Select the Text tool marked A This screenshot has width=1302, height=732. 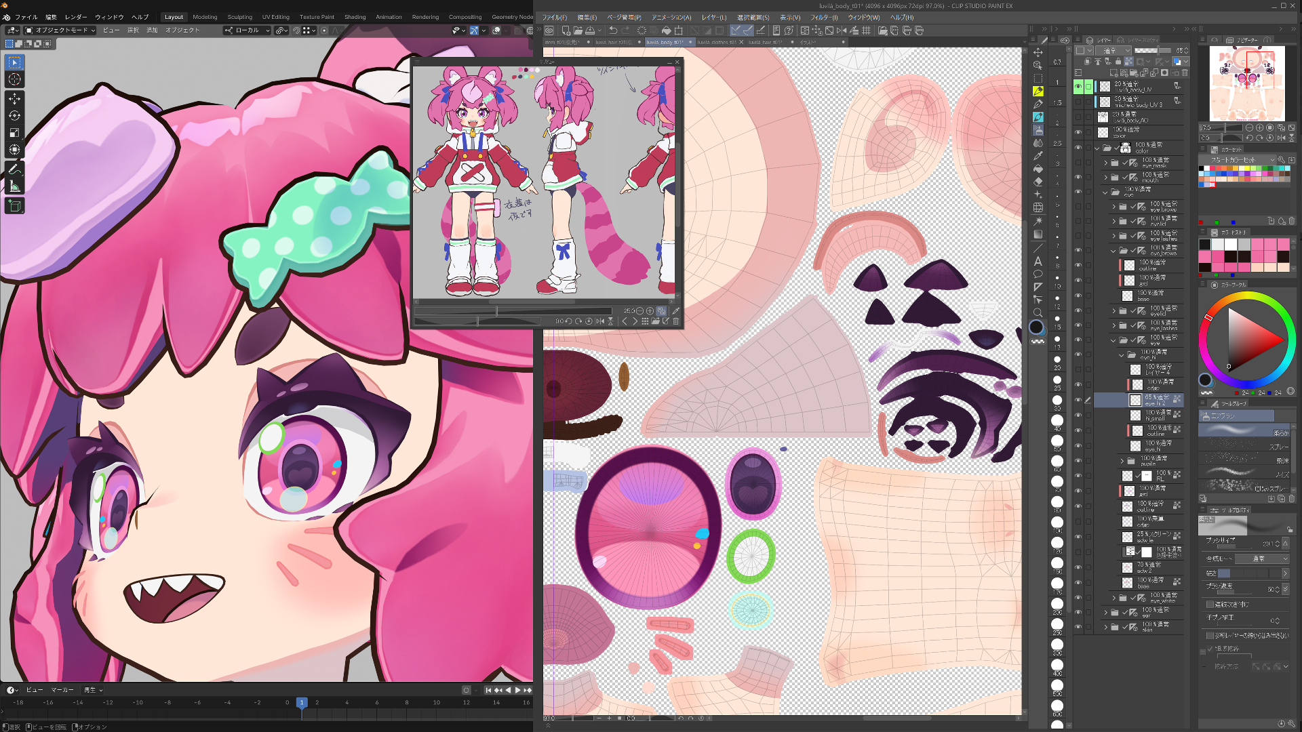pos(1038,261)
